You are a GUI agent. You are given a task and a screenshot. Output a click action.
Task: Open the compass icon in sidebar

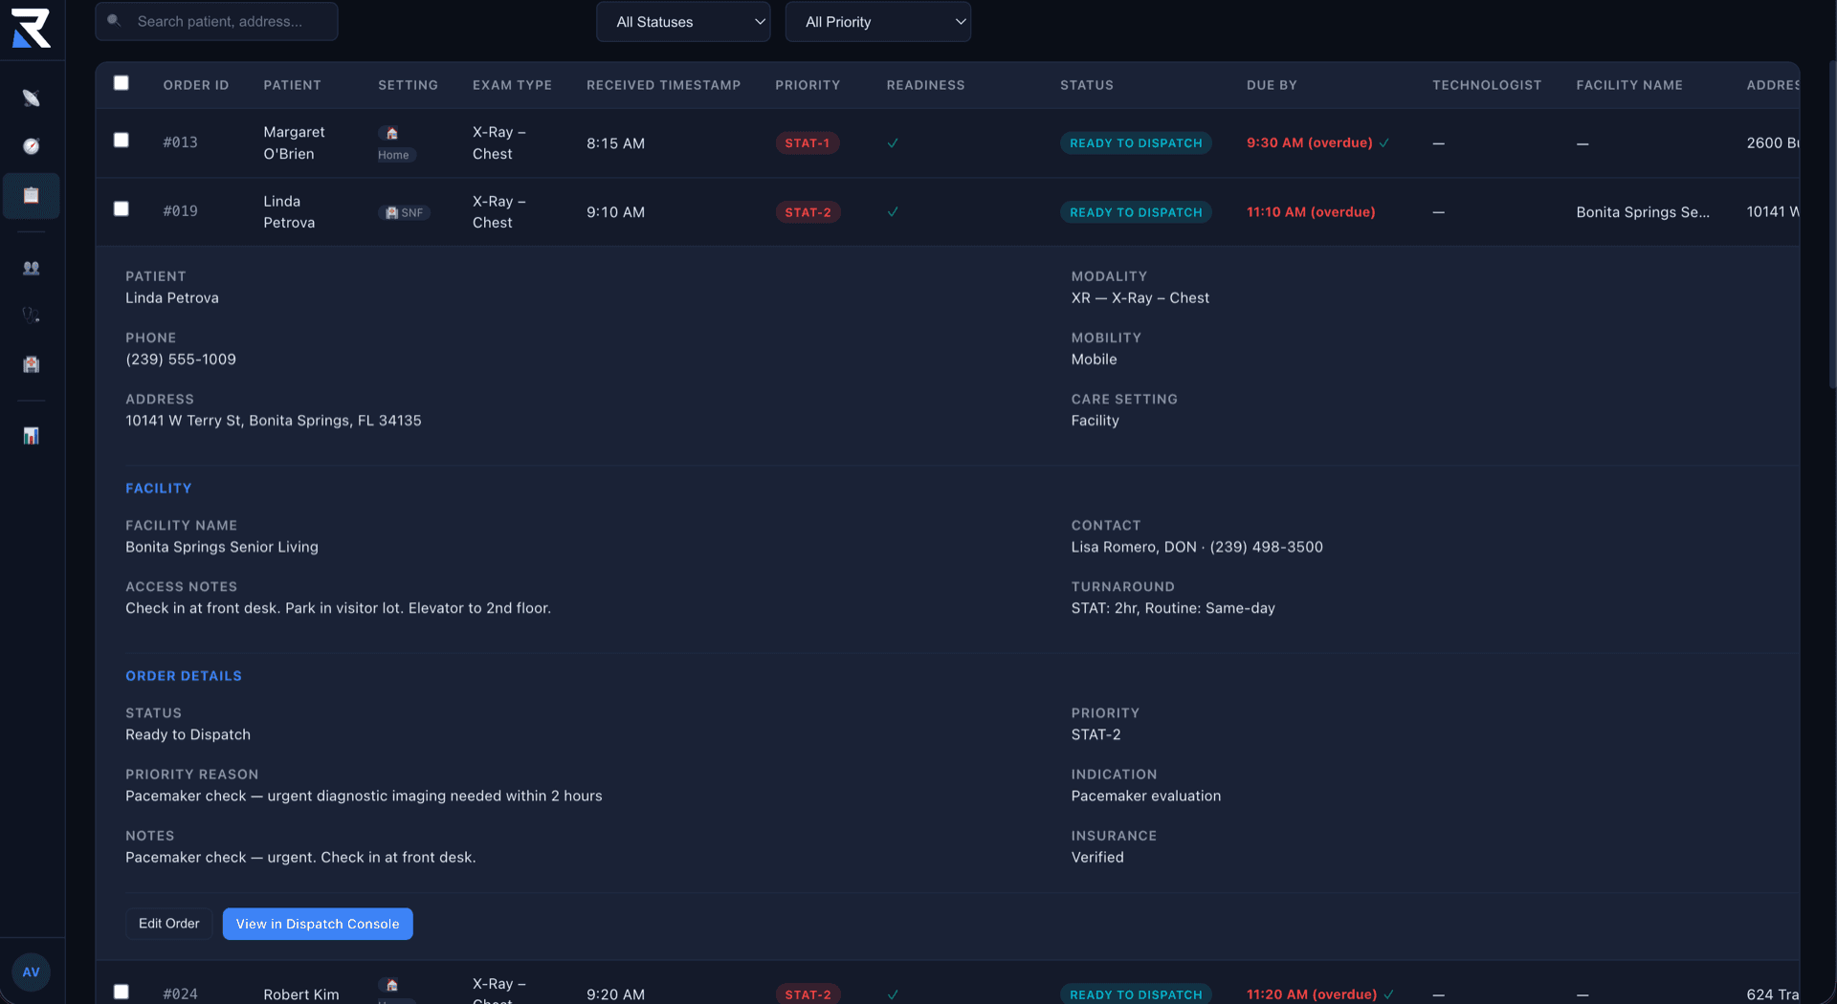[x=32, y=146]
